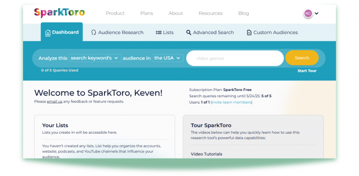The width and height of the screenshot is (359, 176).
Task: Click the "video games" search field
Action: click(235, 58)
